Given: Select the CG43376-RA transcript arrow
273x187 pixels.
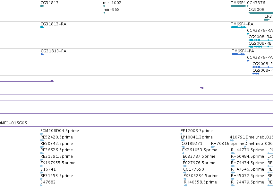Looking at the screenshot, I should coord(248,34).
